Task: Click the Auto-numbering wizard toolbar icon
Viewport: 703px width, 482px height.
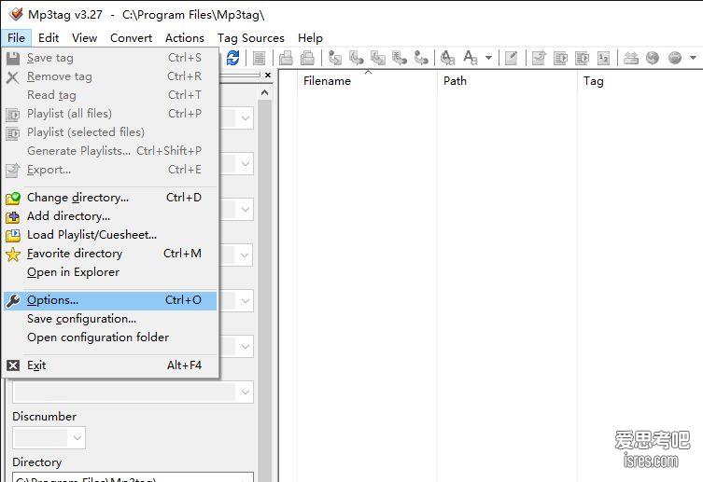Action: [603, 58]
